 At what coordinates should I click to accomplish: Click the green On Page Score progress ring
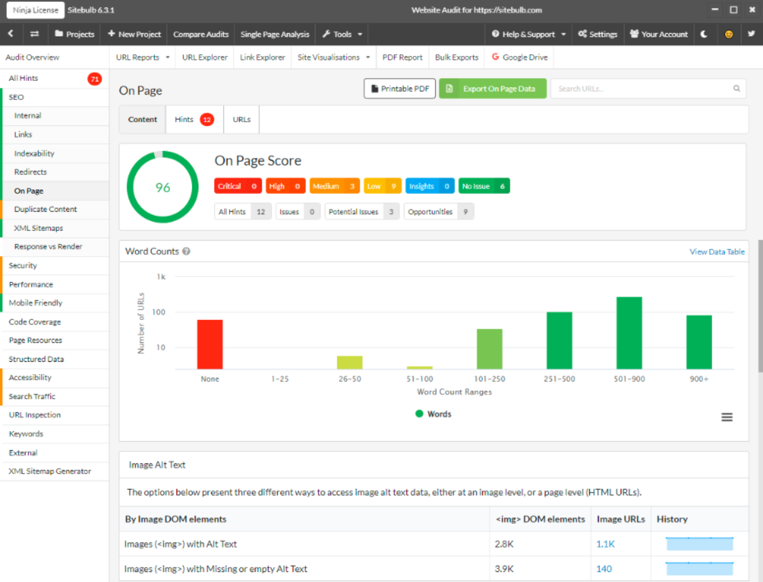162,187
